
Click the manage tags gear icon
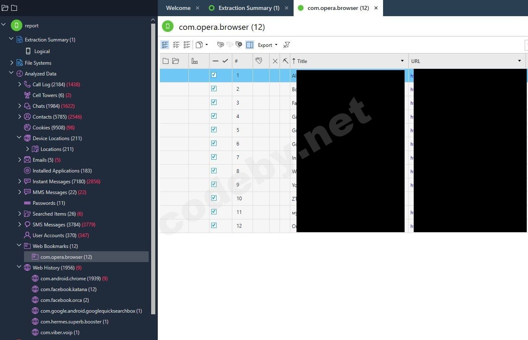click(239, 45)
